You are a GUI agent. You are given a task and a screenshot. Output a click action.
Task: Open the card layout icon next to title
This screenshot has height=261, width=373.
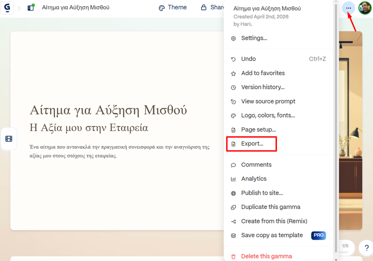point(31,8)
